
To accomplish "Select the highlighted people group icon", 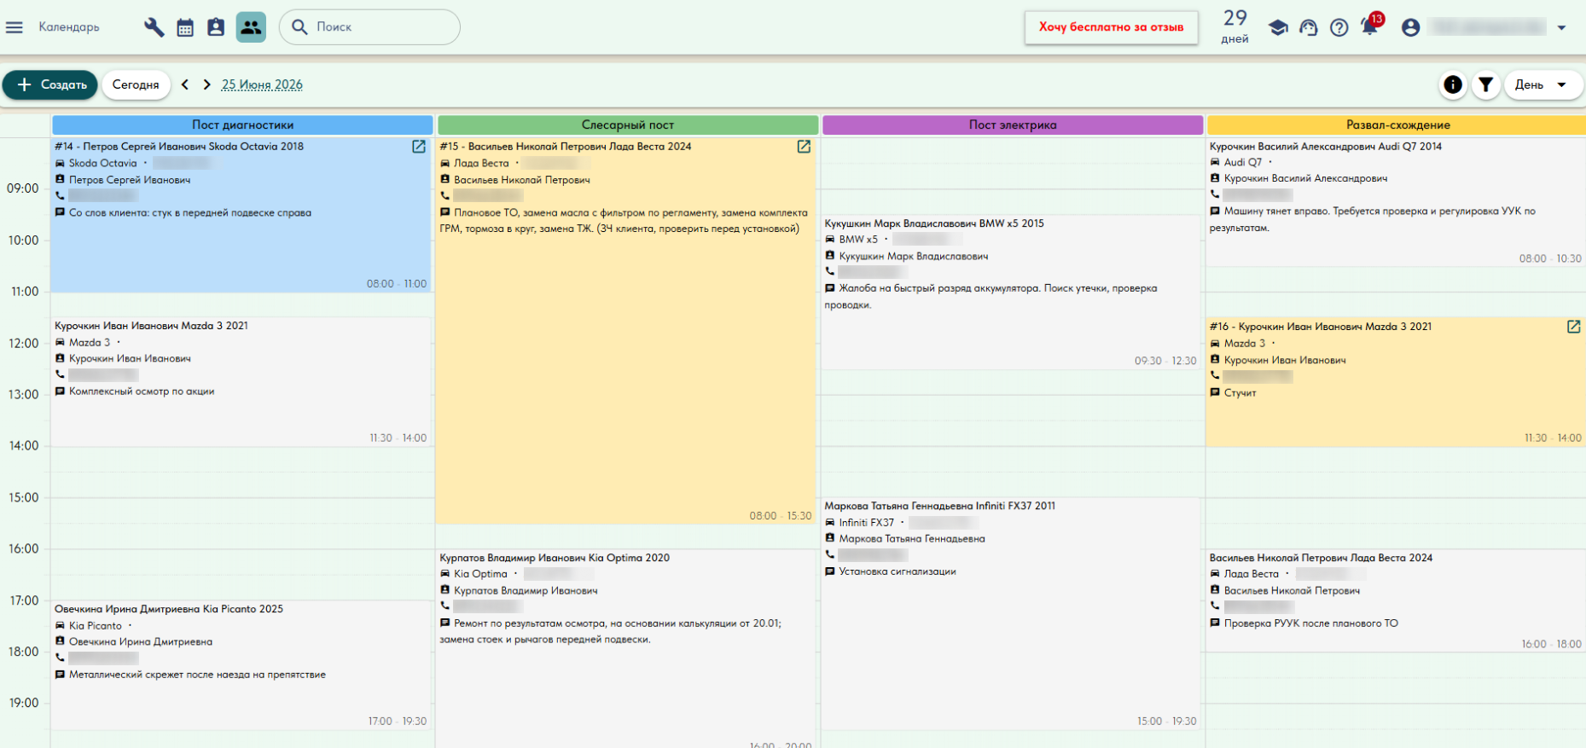I will 251,27.
